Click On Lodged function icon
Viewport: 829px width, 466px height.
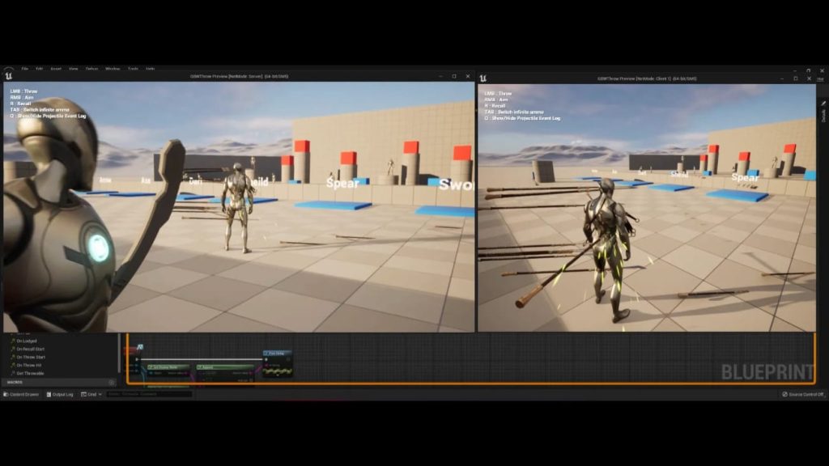[13, 341]
